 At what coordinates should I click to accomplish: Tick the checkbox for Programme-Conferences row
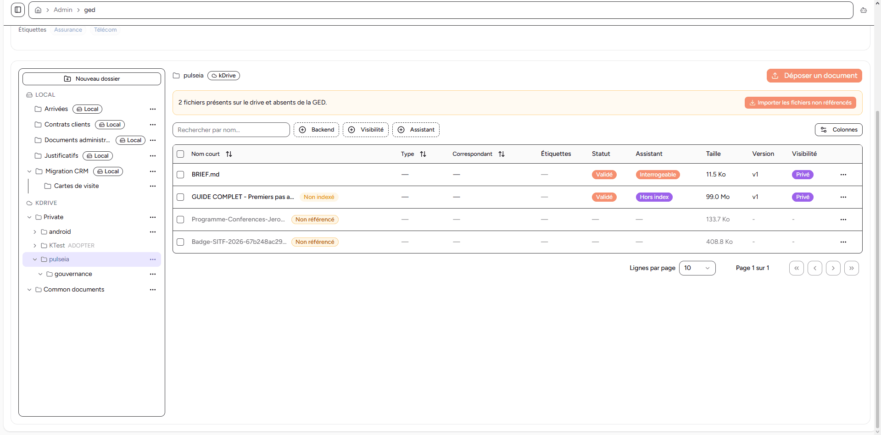[180, 220]
